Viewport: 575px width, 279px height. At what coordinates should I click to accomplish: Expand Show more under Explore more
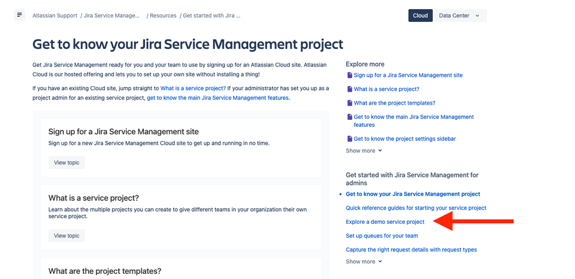(x=364, y=150)
